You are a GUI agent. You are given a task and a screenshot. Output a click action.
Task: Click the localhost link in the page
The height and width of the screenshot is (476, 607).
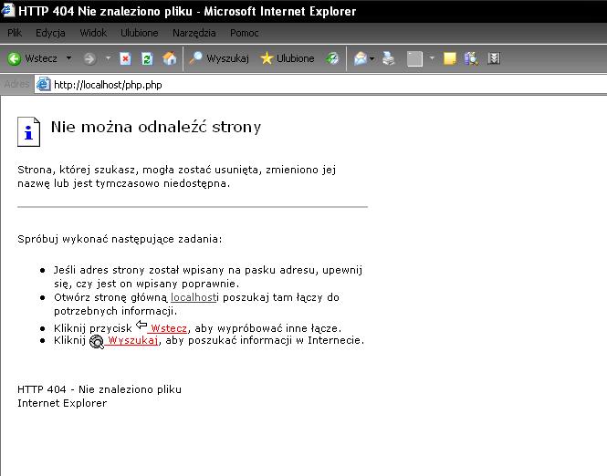pyautogui.click(x=194, y=297)
